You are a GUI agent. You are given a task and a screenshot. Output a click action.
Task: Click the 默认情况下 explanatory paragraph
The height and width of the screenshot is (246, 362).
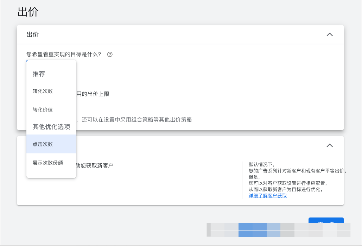coord(298,177)
